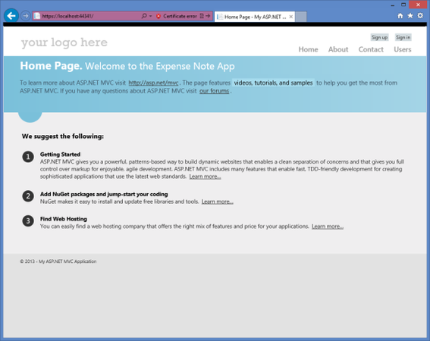
Task: Close the Home Page browser tab
Action: pyautogui.click(x=291, y=17)
